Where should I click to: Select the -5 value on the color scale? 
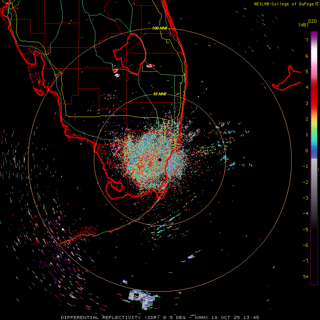click(x=305, y=230)
